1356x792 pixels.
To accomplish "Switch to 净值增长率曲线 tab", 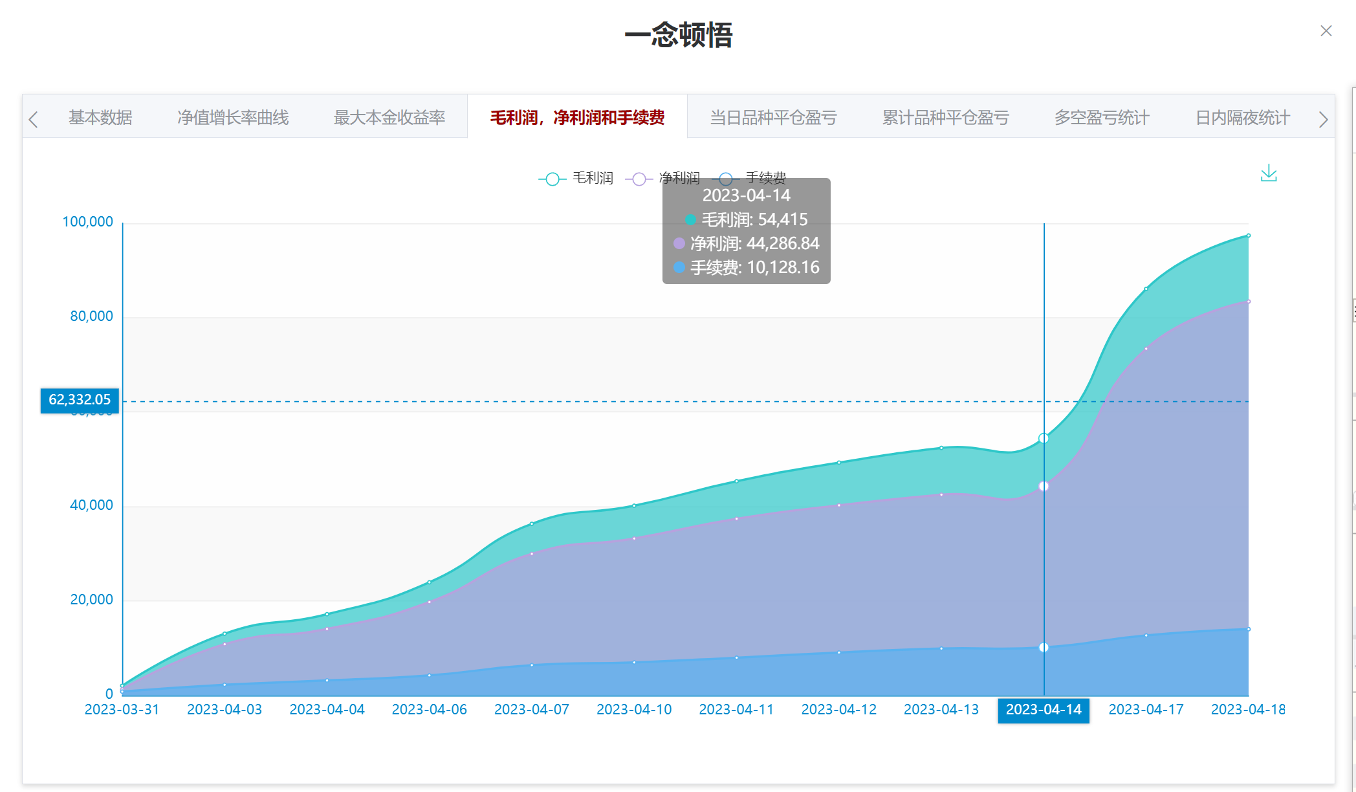I will [x=233, y=118].
